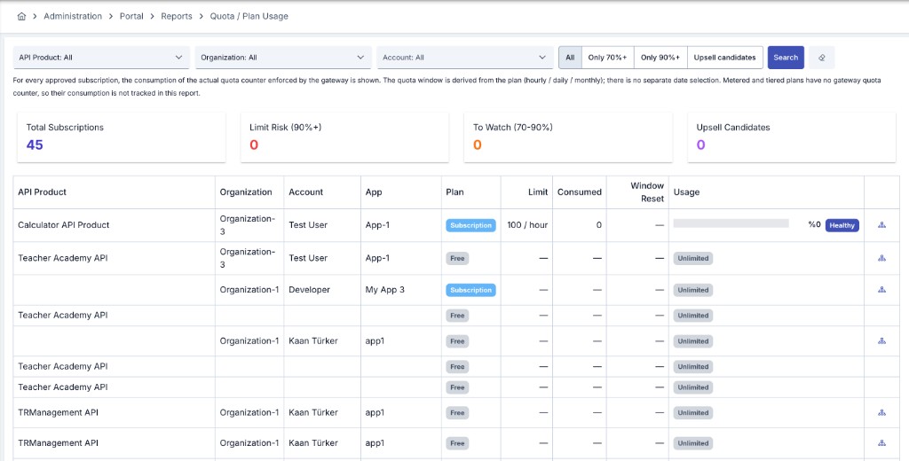
Task: Open Reports in the breadcrumb
Action: point(177,16)
